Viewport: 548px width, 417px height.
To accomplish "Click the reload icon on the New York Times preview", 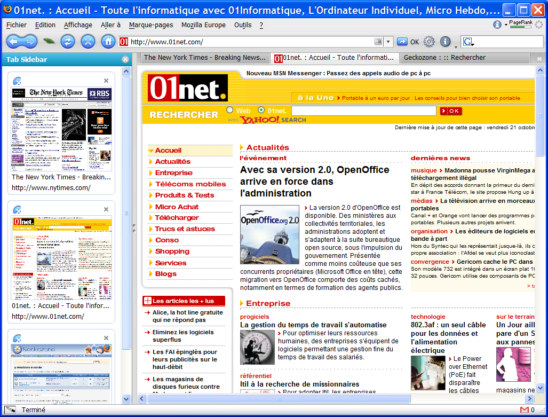I will click(x=17, y=81).
